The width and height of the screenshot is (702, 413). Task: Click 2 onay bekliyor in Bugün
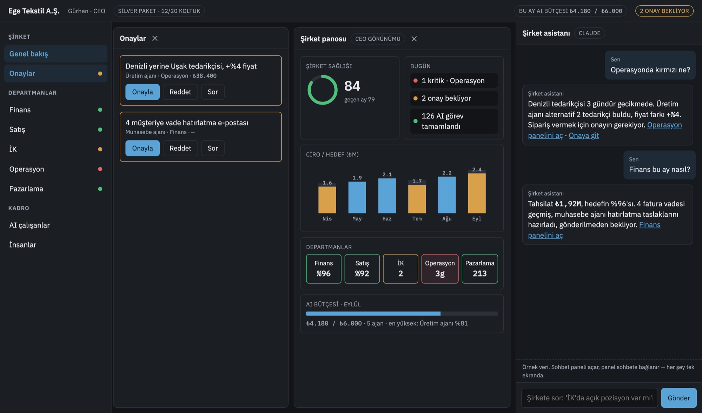tap(454, 98)
